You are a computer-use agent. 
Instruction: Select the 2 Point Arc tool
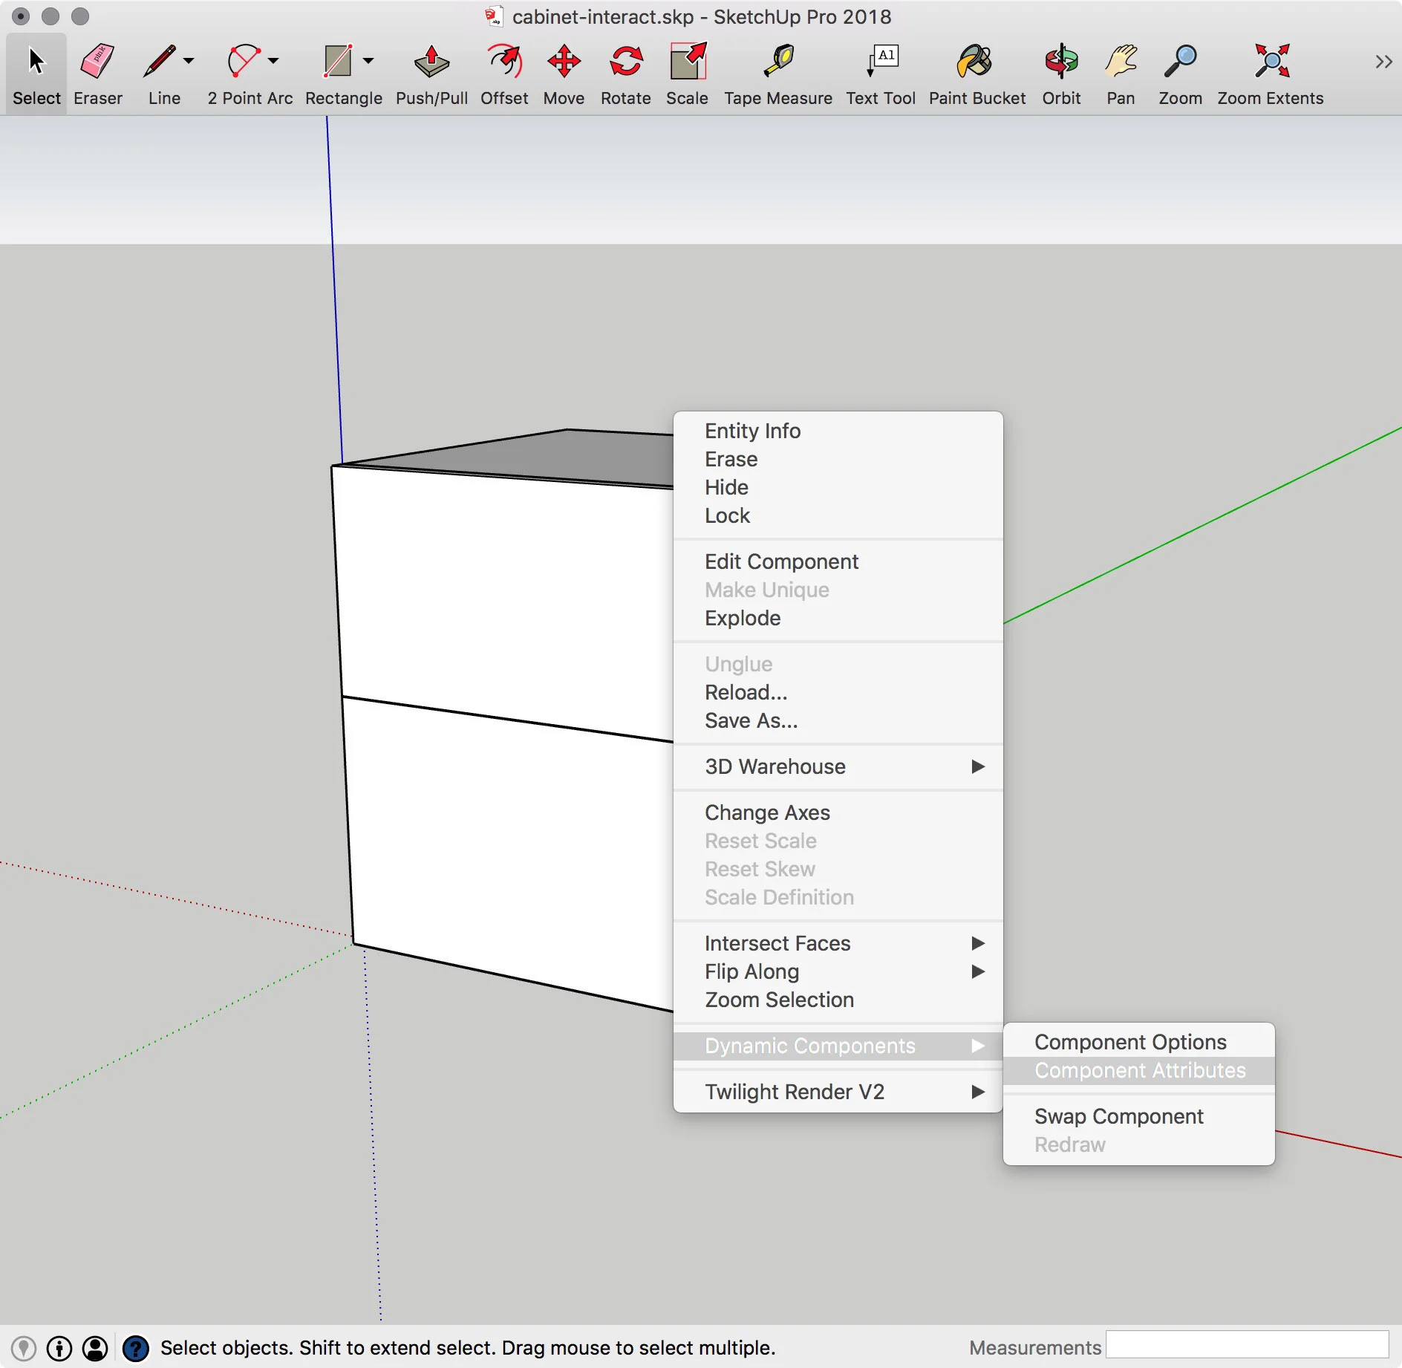245,74
